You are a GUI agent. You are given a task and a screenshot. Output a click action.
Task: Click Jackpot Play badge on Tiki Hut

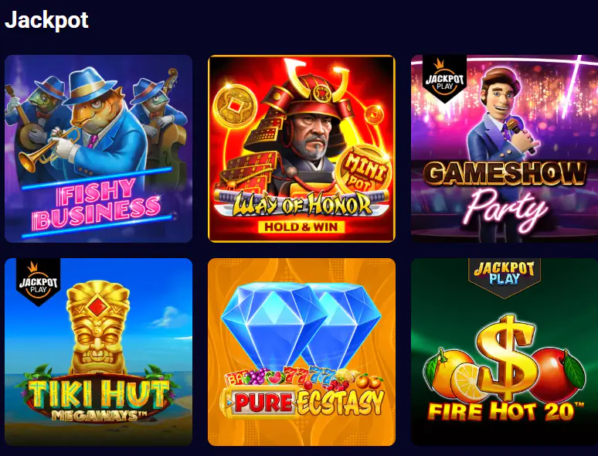pos(38,282)
